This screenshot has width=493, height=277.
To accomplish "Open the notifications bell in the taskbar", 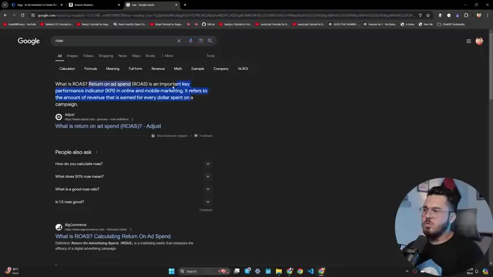I will click(x=477, y=271).
